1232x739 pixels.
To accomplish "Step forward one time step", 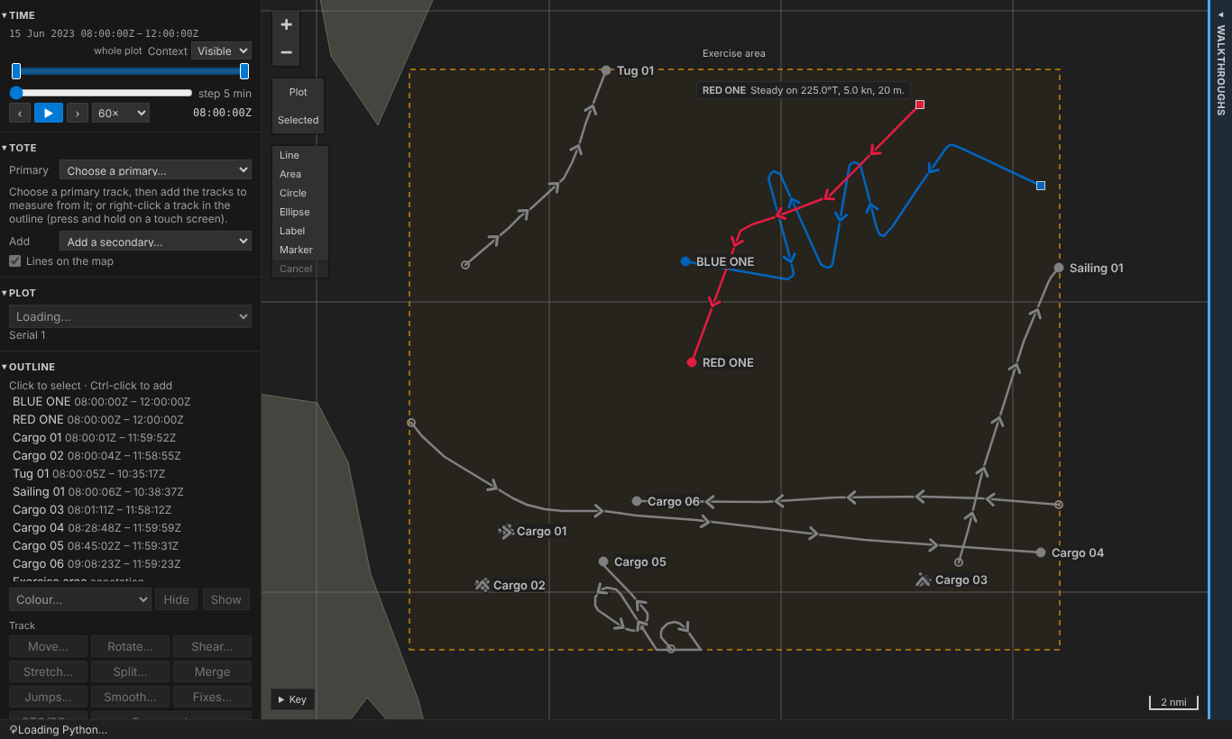I will point(78,113).
